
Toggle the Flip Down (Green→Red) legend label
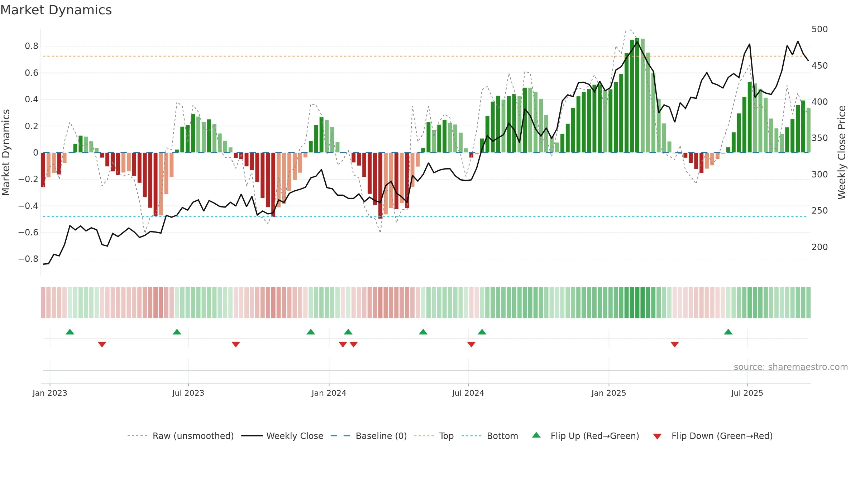point(722,436)
